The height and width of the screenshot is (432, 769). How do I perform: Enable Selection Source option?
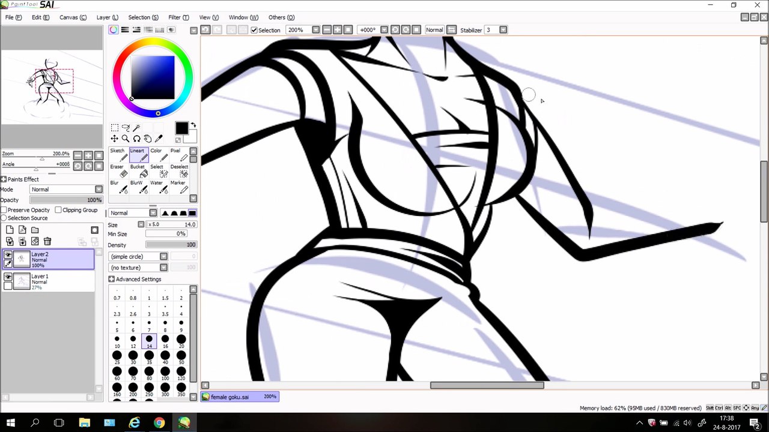point(4,218)
